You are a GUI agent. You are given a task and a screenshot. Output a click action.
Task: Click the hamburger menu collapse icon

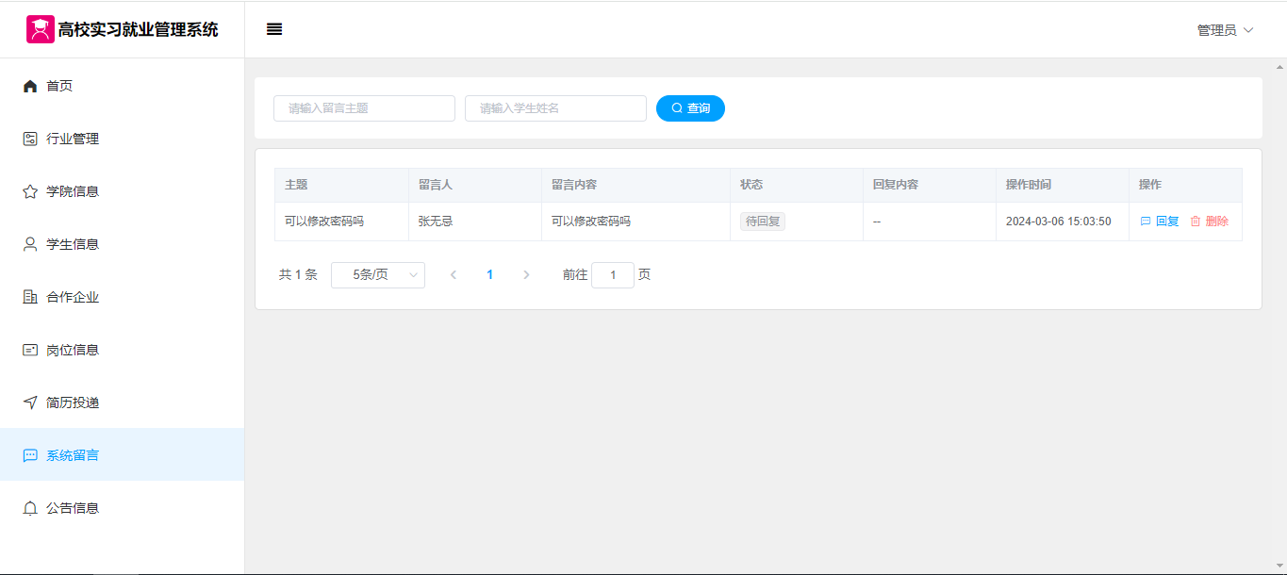[274, 29]
